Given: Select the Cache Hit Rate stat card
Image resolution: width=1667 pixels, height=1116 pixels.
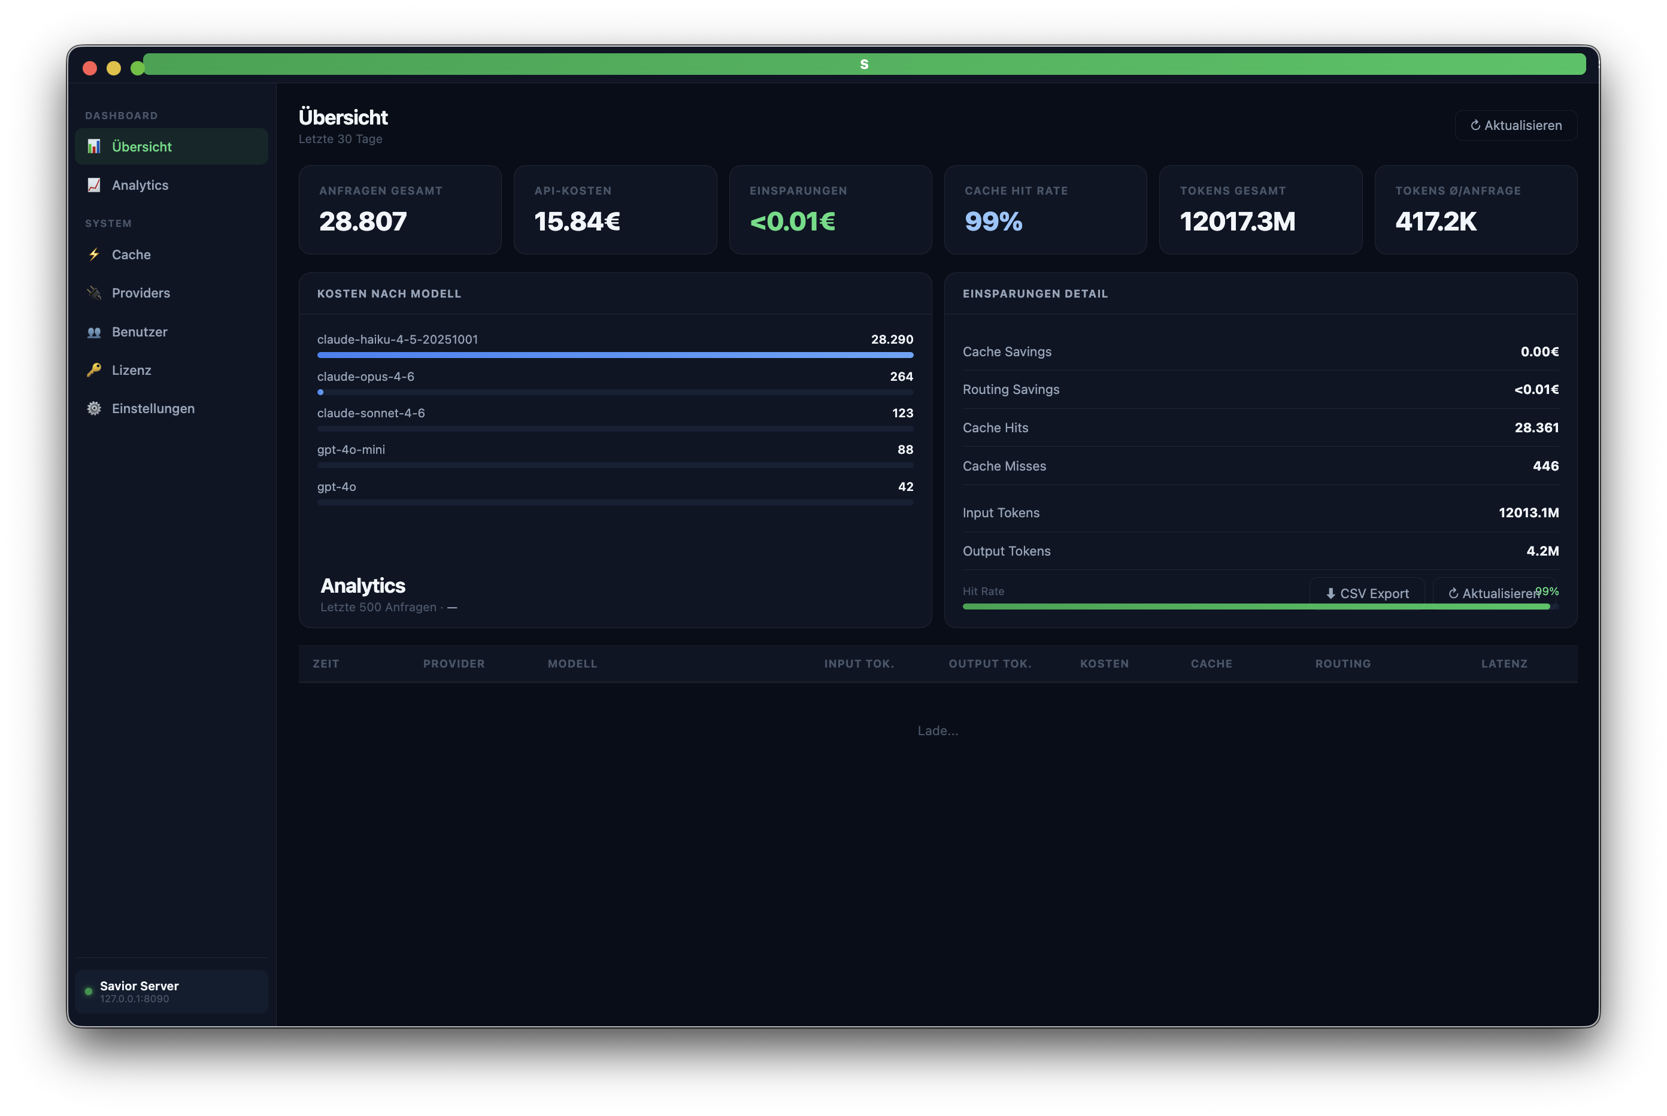Looking at the screenshot, I should pos(1045,210).
